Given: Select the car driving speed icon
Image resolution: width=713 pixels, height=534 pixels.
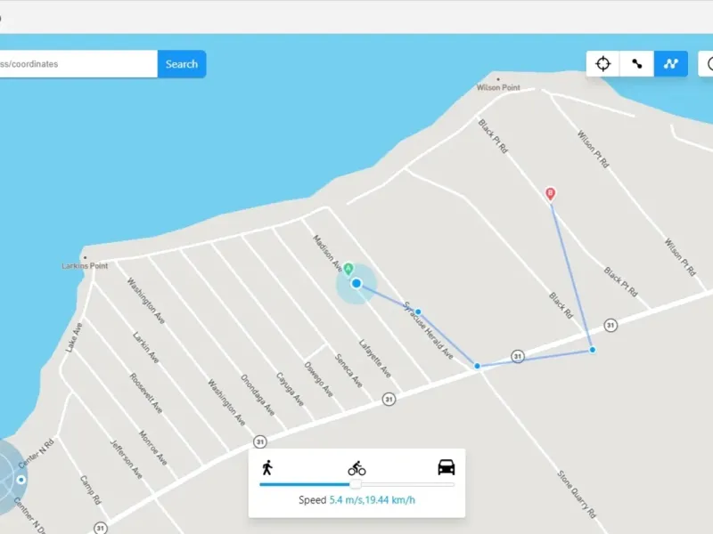Looking at the screenshot, I should click(447, 467).
